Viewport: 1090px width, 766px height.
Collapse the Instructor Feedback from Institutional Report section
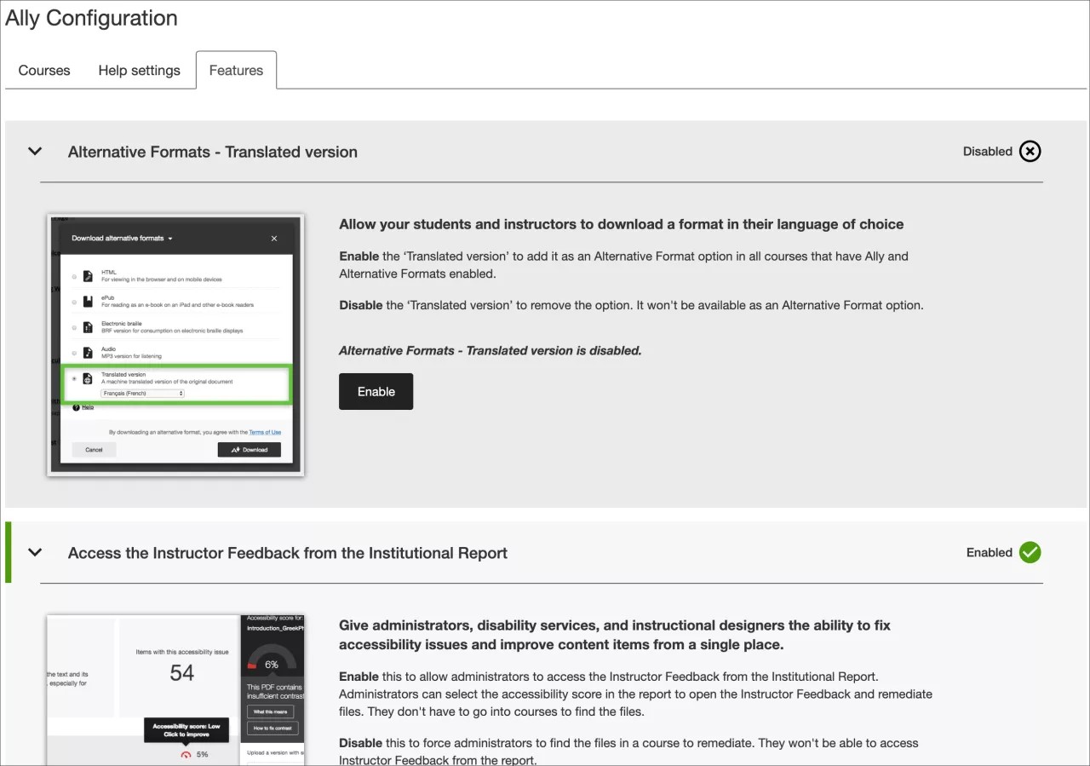pos(35,552)
